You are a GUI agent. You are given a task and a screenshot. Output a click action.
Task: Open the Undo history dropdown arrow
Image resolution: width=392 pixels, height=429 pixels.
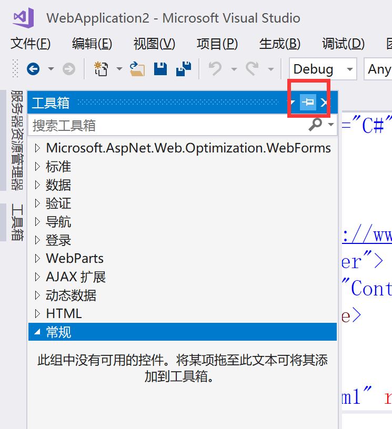[234, 69]
